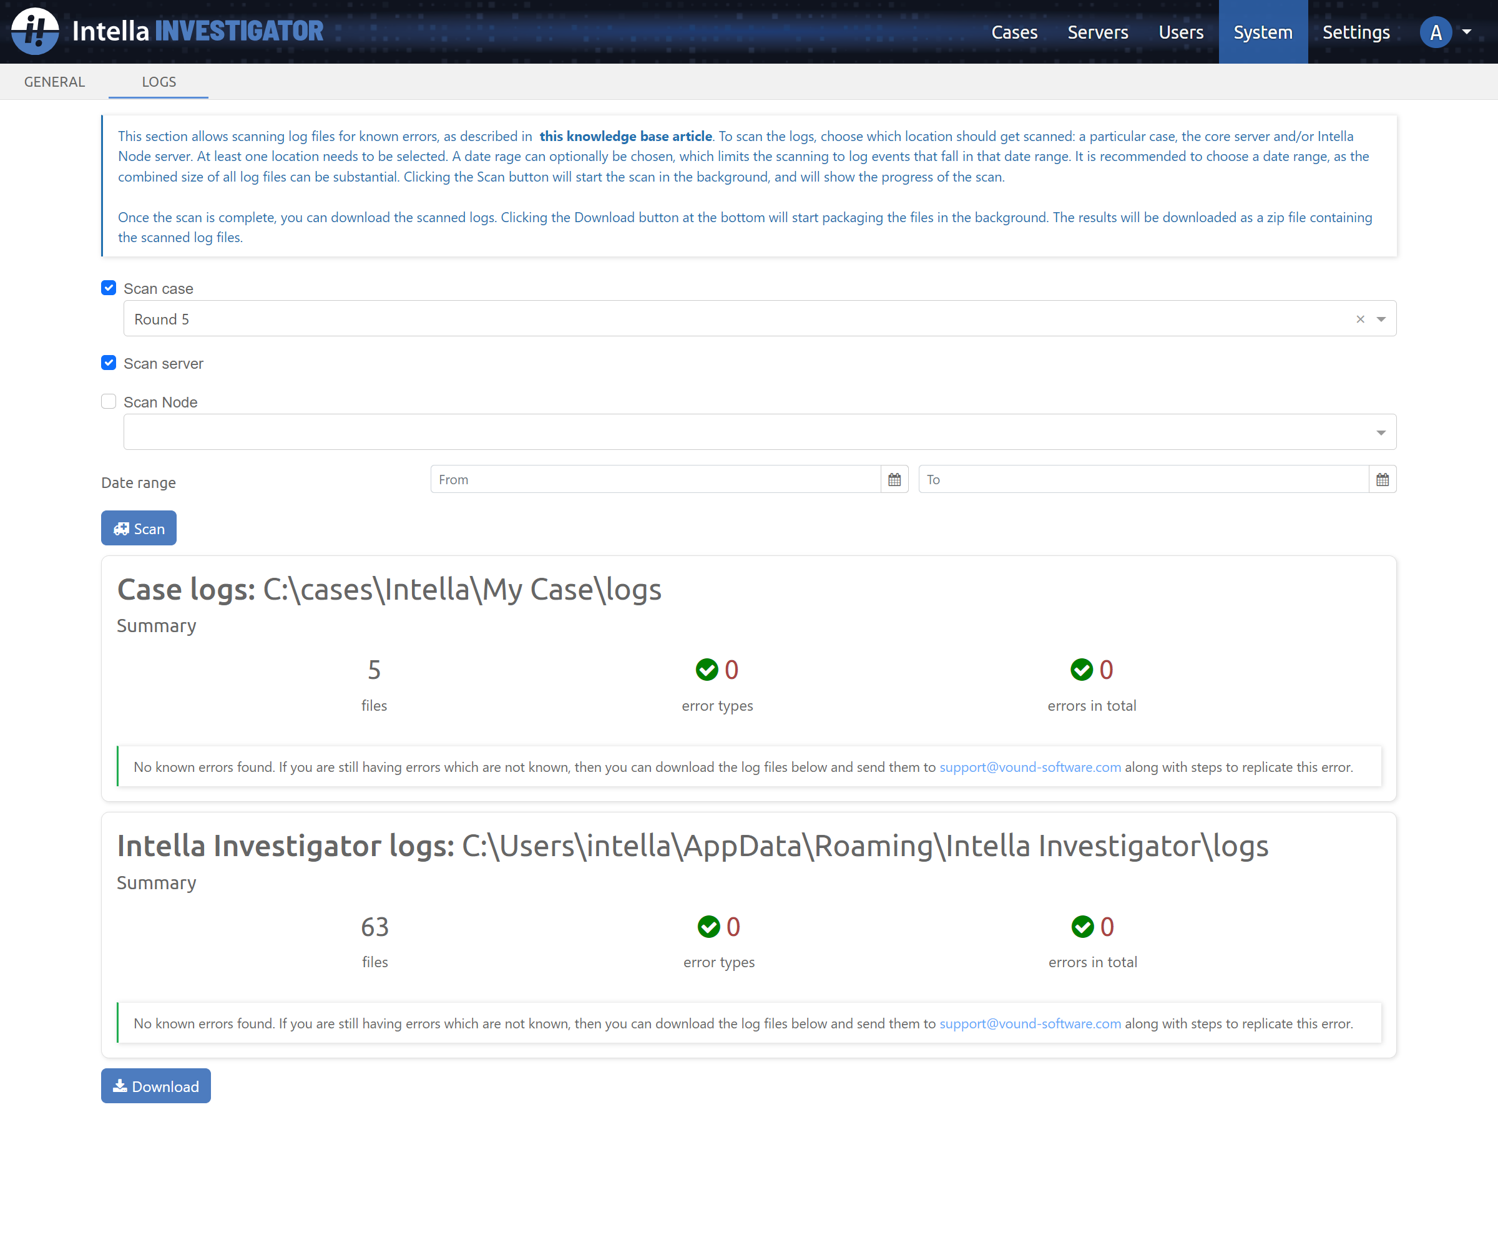Click the 'Round 5' case selector field
The height and width of the screenshot is (1248, 1498).
pyautogui.click(x=760, y=319)
